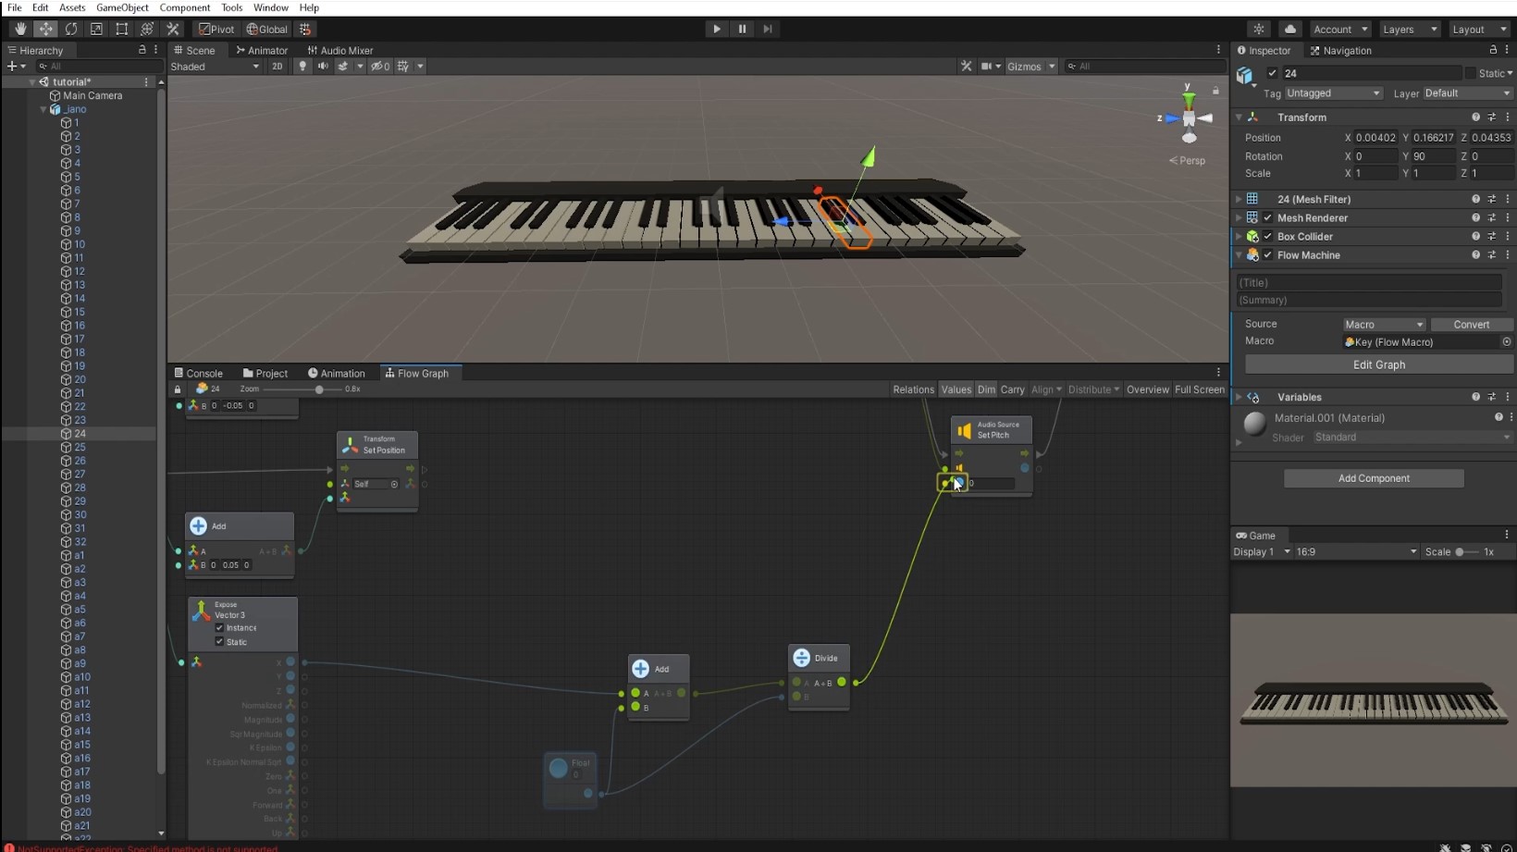The image size is (1517, 852).
Task: Click the Edit Graph button
Action: pyautogui.click(x=1378, y=364)
